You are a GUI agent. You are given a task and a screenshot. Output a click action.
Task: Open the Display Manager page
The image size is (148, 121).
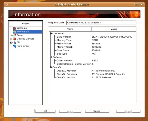[x=26, y=39]
